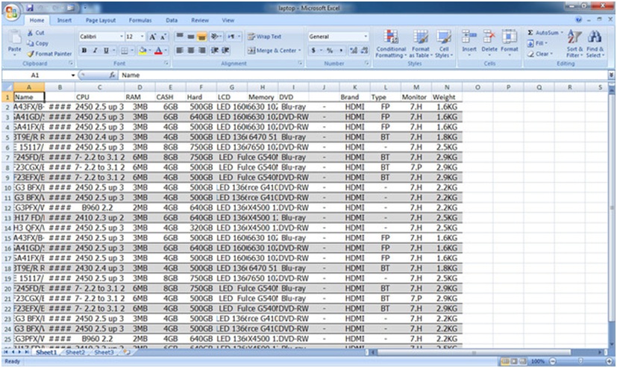Click the formula bar containing Name

point(362,75)
